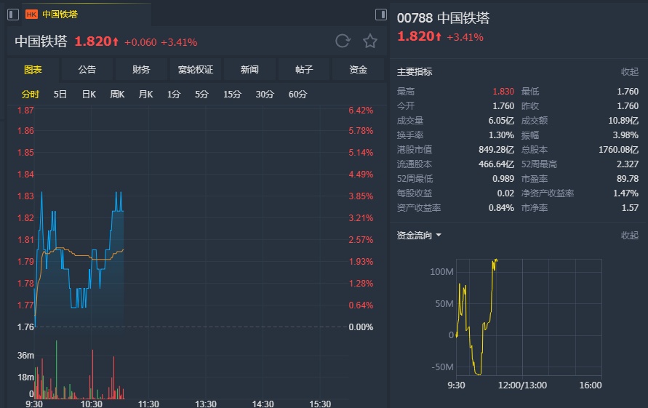Viewport: 648px width, 408px height.
Task: Switch chart to 15分 interval
Action: coord(232,94)
